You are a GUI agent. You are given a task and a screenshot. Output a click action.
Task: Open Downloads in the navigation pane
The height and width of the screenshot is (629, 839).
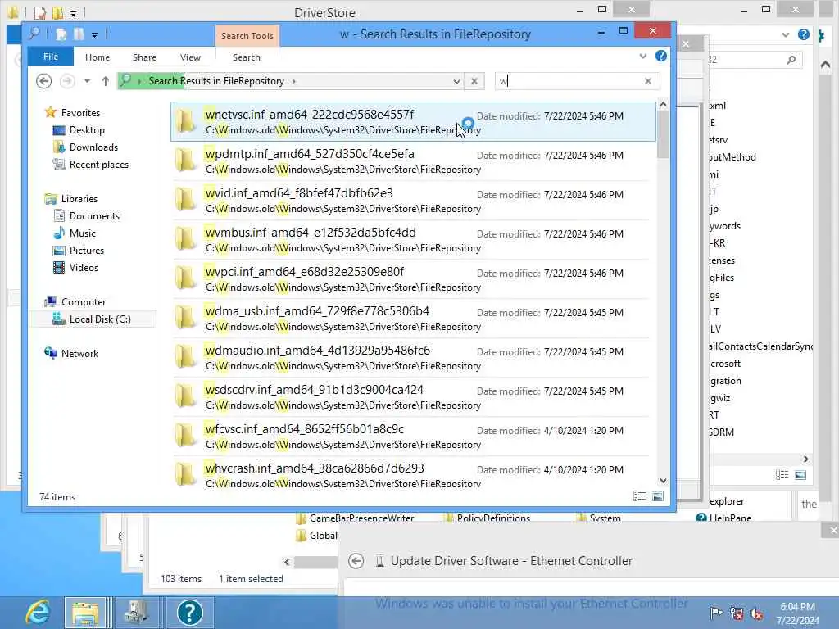(93, 147)
